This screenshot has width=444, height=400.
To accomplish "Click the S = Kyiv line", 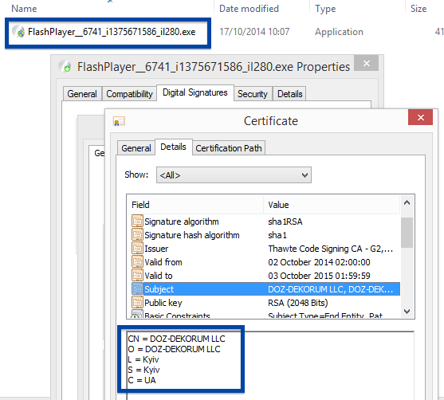I will coord(143,370).
